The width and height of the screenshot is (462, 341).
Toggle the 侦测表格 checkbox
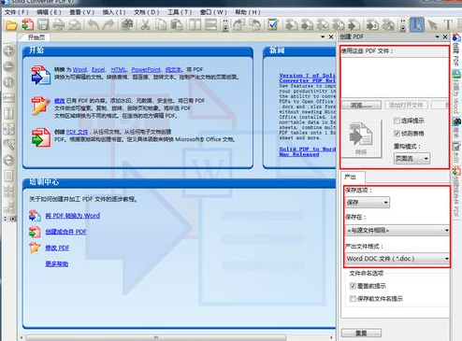[397, 134]
